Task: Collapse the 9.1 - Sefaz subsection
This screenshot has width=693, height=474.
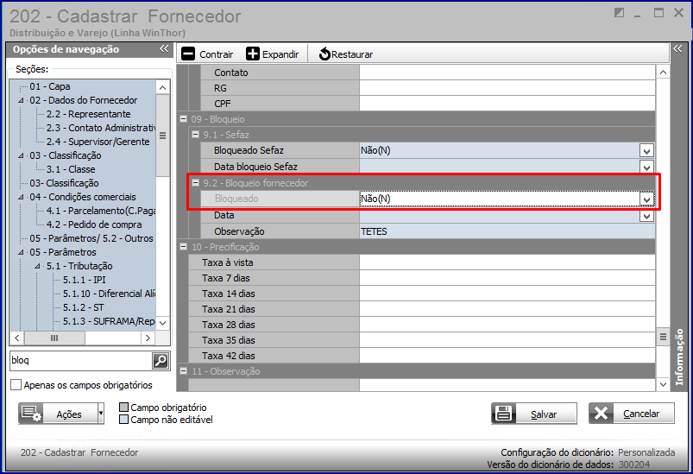Action: coord(195,135)
